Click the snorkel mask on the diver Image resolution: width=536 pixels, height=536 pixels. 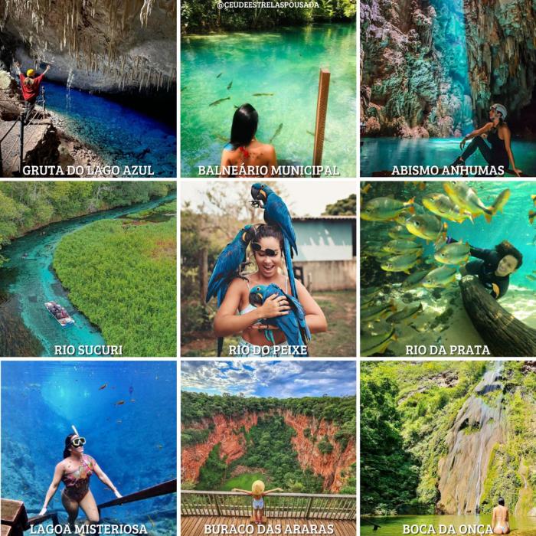78,442
